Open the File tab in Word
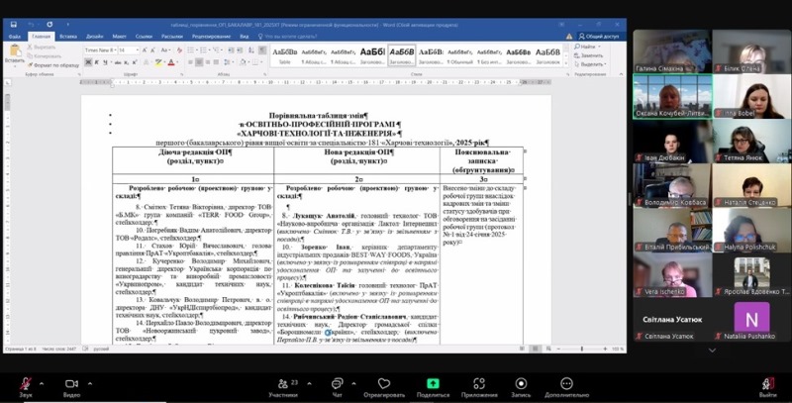The image size is (792, 403). pyautogui.click(x=15, y=37)
